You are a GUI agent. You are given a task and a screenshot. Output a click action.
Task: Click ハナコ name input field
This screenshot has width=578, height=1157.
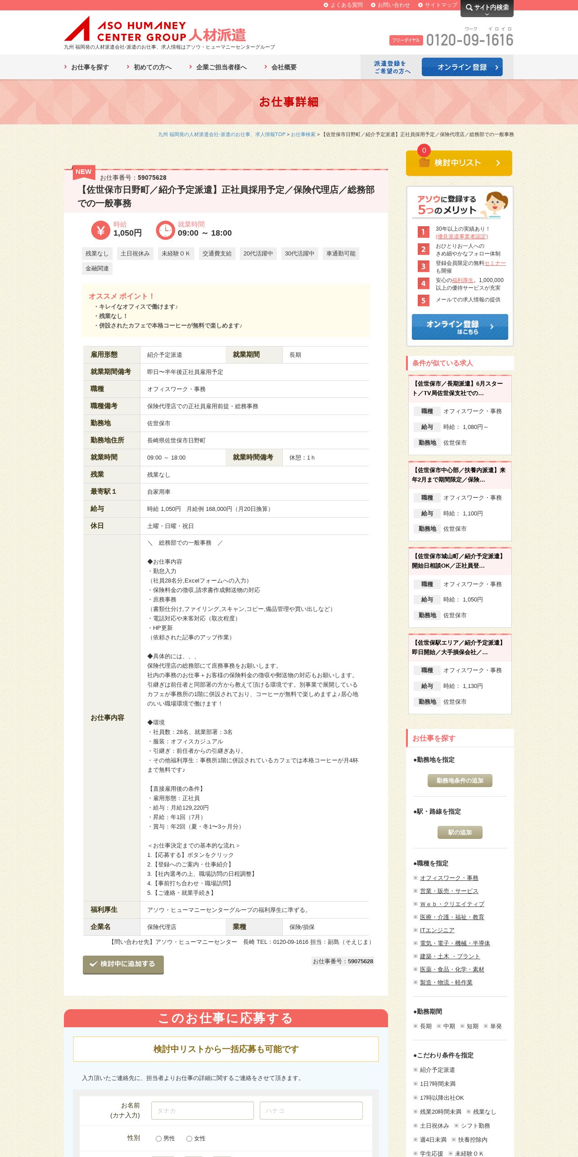pos(311,1111)
